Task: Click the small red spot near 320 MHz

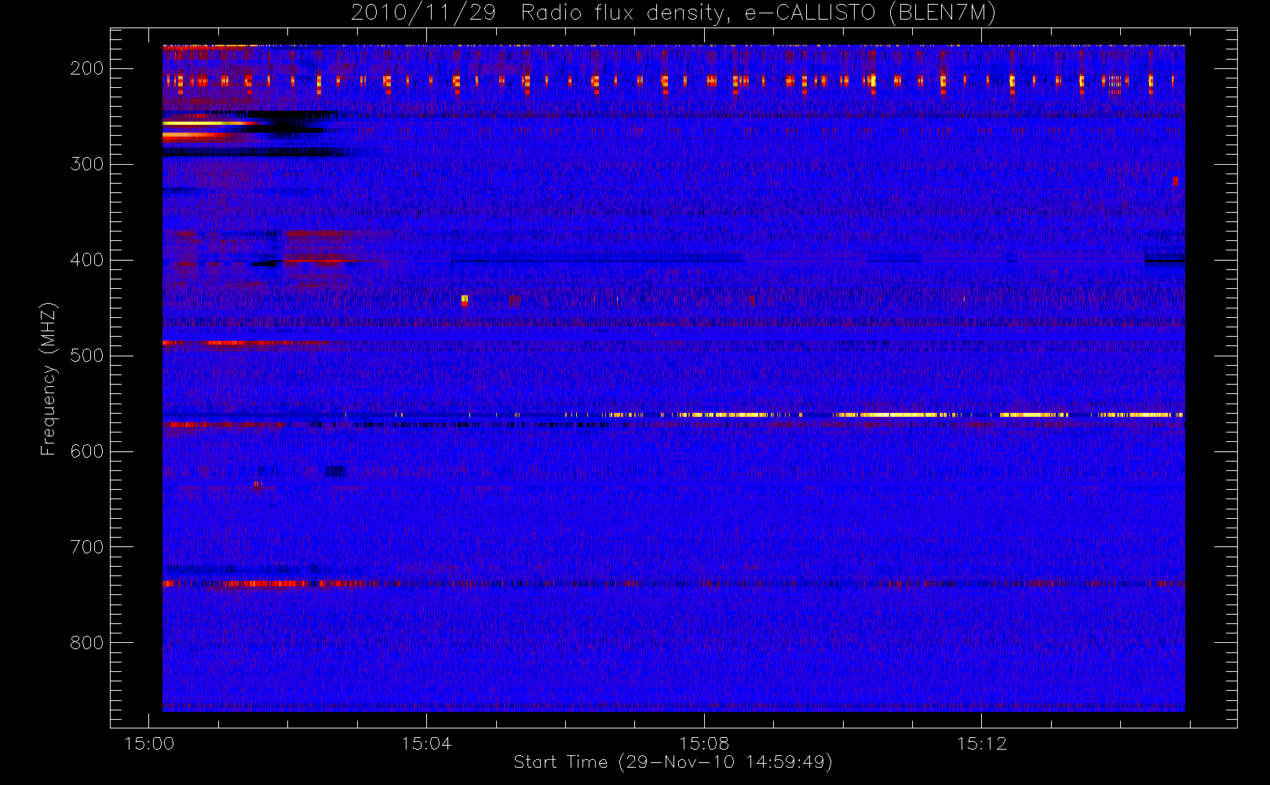Action: (x=1175, y=181)
